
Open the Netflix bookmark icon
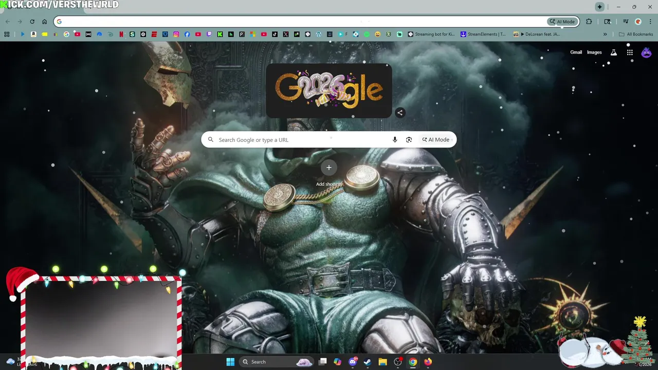pos(121,34)
